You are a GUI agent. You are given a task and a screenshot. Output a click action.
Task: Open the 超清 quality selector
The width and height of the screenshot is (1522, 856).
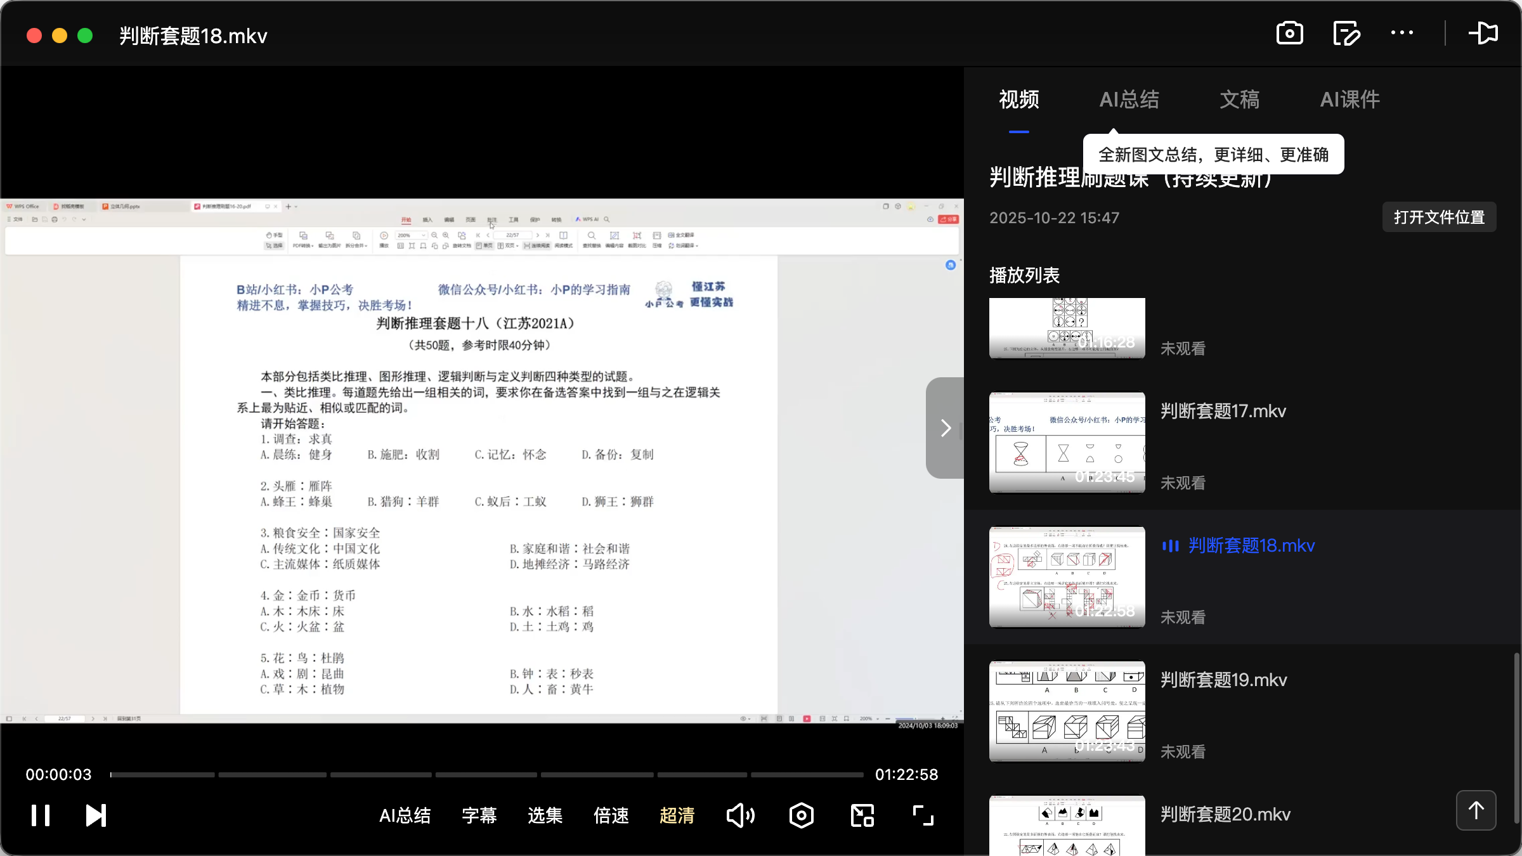(x=677, y=815)
